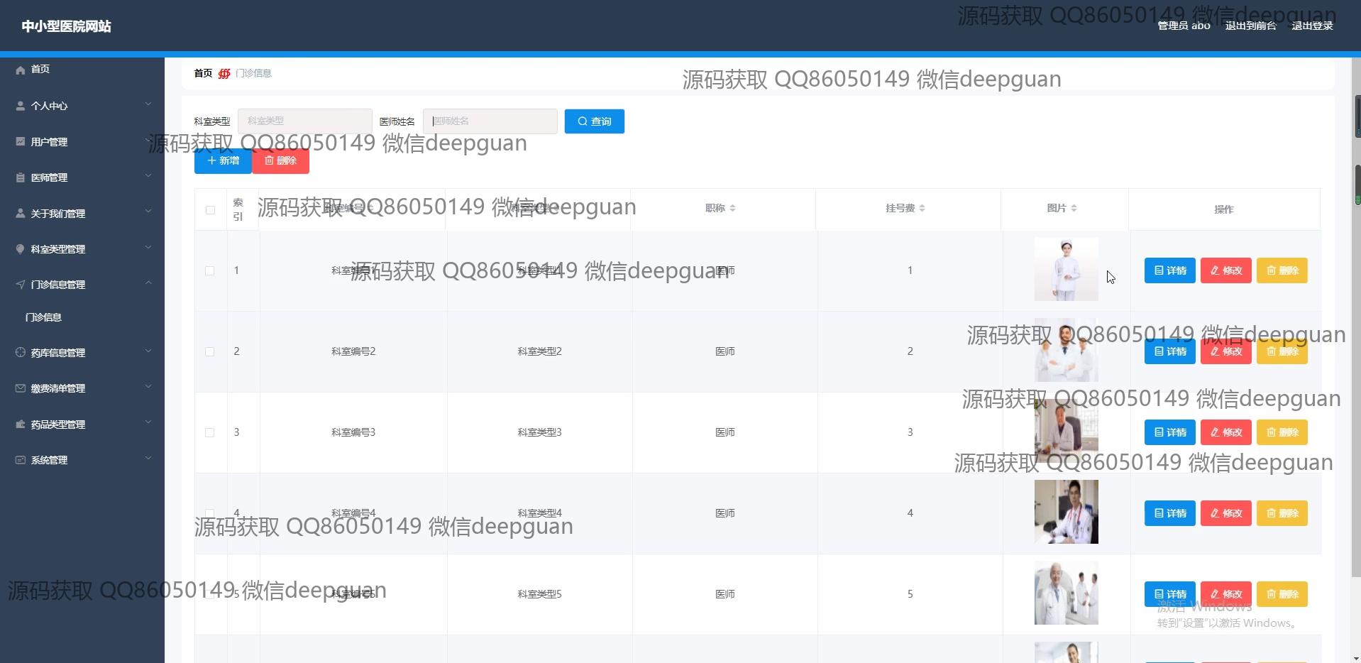Click 修改 for row 1
The height and width of the screenshot is (663, 1361).
pyautogui.click(x=1226, y=270)
